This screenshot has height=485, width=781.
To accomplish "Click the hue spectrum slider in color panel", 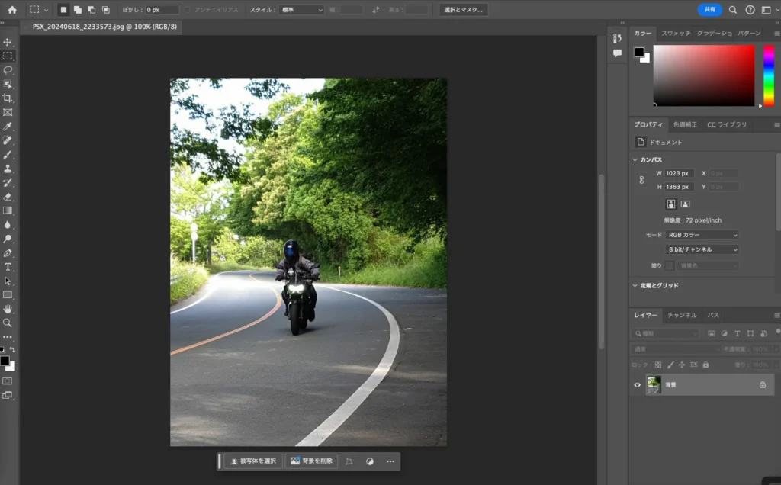I will 769,75.
